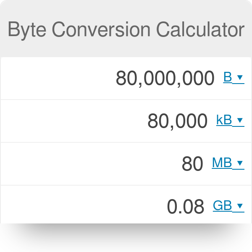Click the gray header area around the title
This screenshot has height=252, width=252.
coord(126,50)
